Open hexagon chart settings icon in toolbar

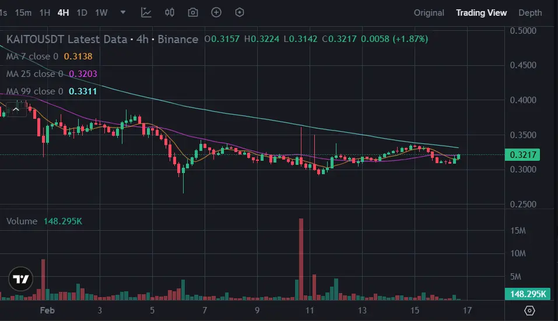[x=240, y=12]
